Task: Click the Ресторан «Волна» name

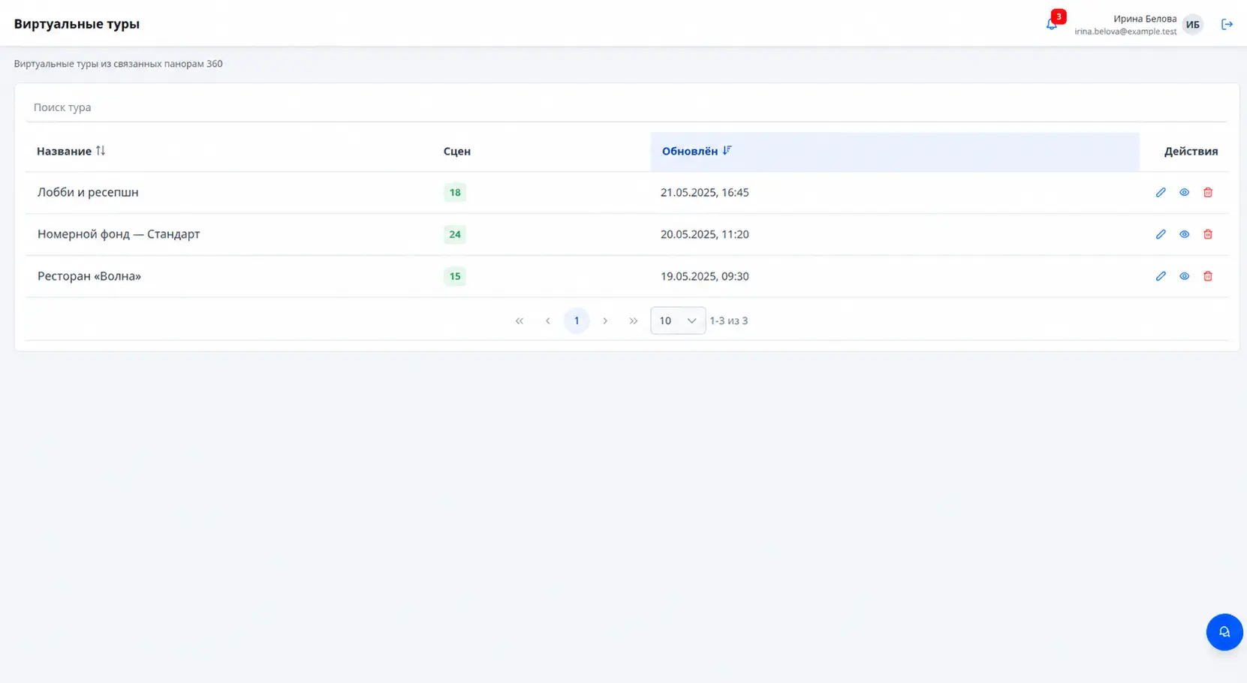Action: 89,276
